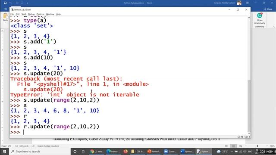Click the zoom out minus in Word
Image resolution: width=276 pixels, height=155 pixels.
246,146
